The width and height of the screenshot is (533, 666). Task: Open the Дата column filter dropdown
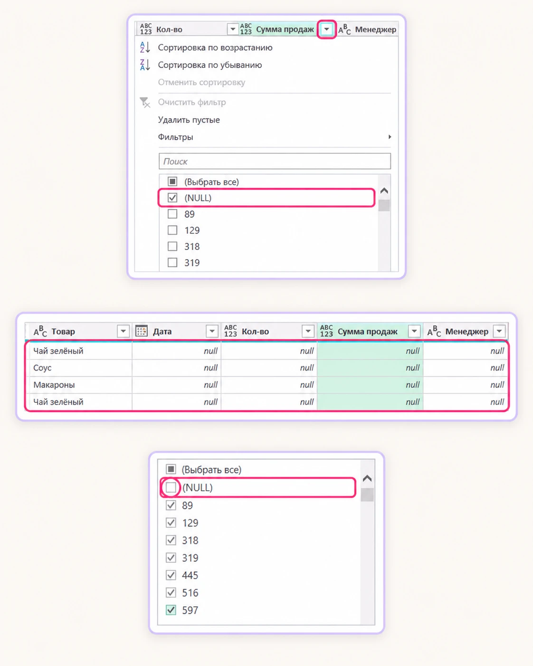click(x=212, y=331)
